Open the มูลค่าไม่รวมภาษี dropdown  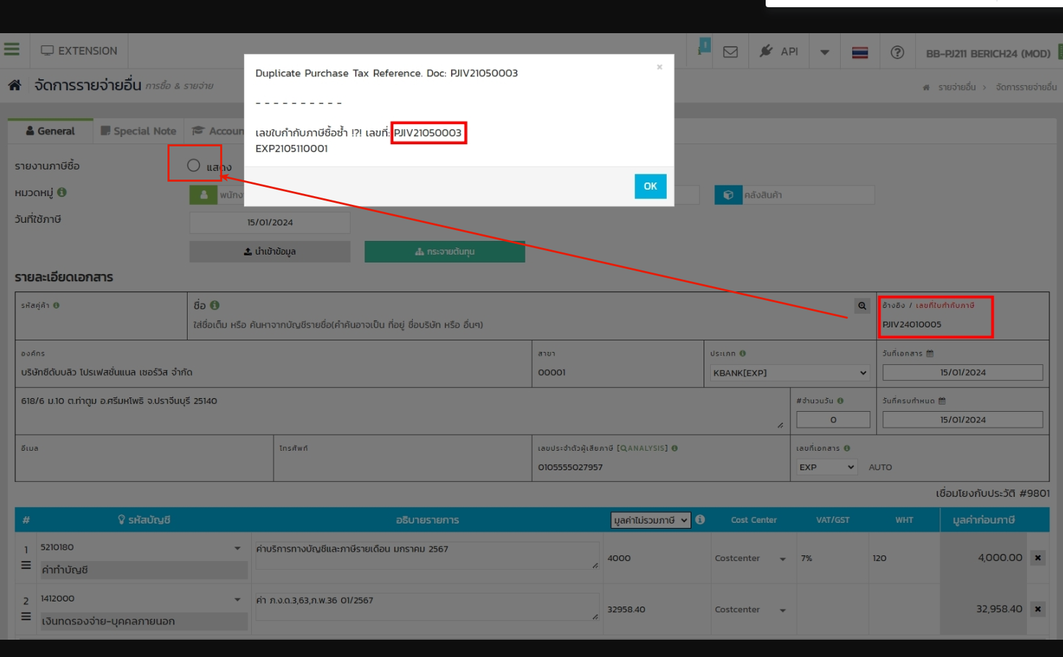pyautogui.click(x=651, y=520)
